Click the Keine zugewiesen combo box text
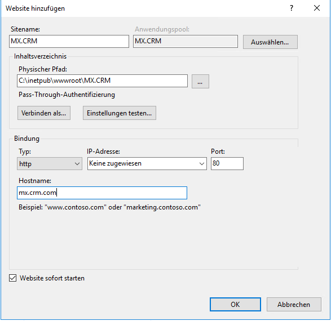Image resolution: width=331 pixels, height=321 pixels. 115,163
